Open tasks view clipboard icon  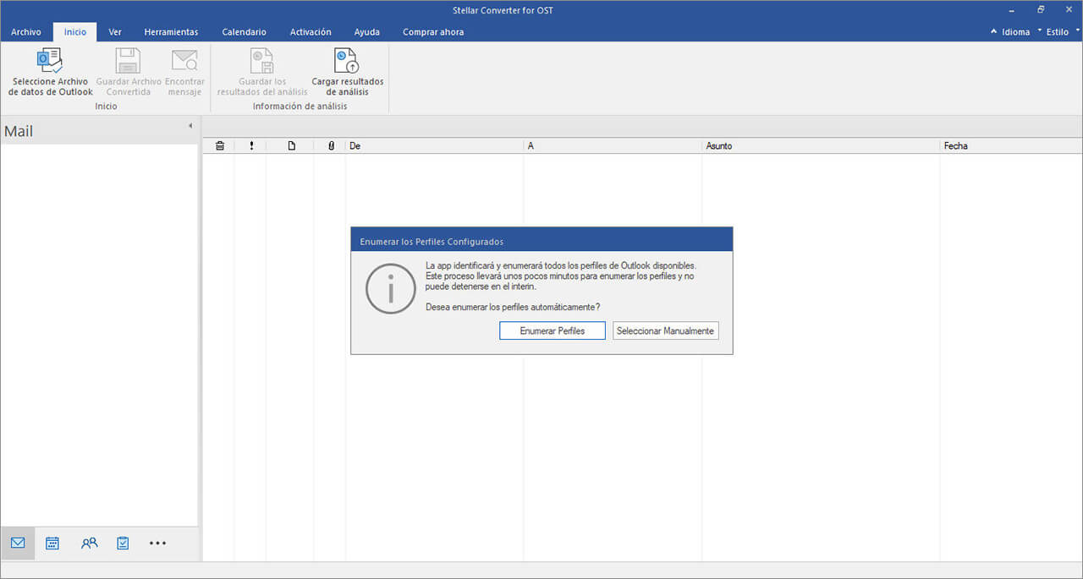coord(123,543)
